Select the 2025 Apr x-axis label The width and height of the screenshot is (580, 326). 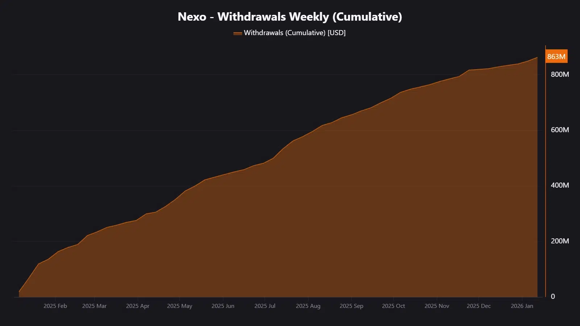coord(138,306)
